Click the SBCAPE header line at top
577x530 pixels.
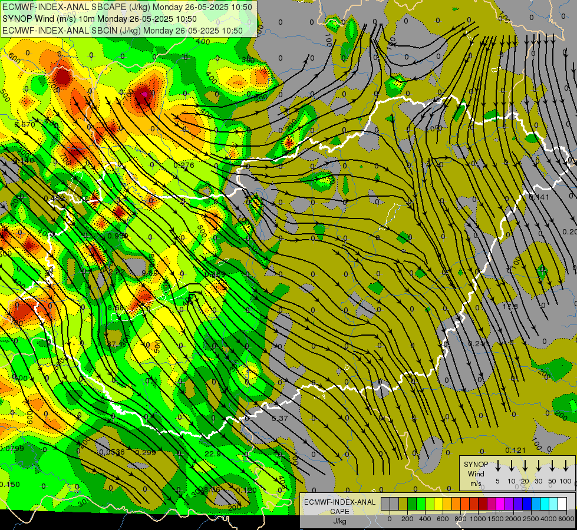pos(127,7)
